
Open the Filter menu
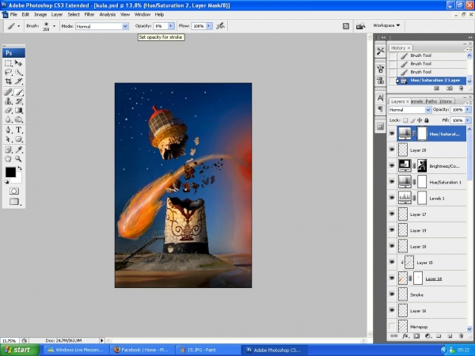pos(89,14)
